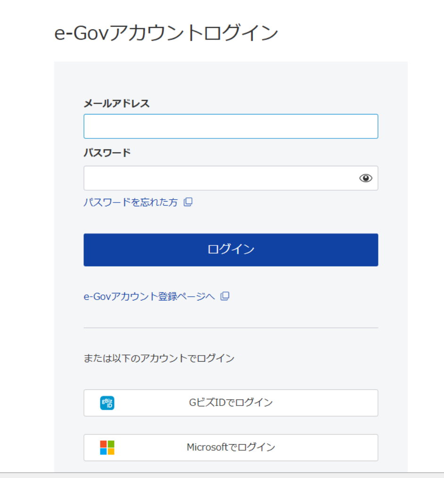The height and width of the screenshot is (478, 444).
Task: Click the gray bar along the bottom edge
Action: point(222,475)
